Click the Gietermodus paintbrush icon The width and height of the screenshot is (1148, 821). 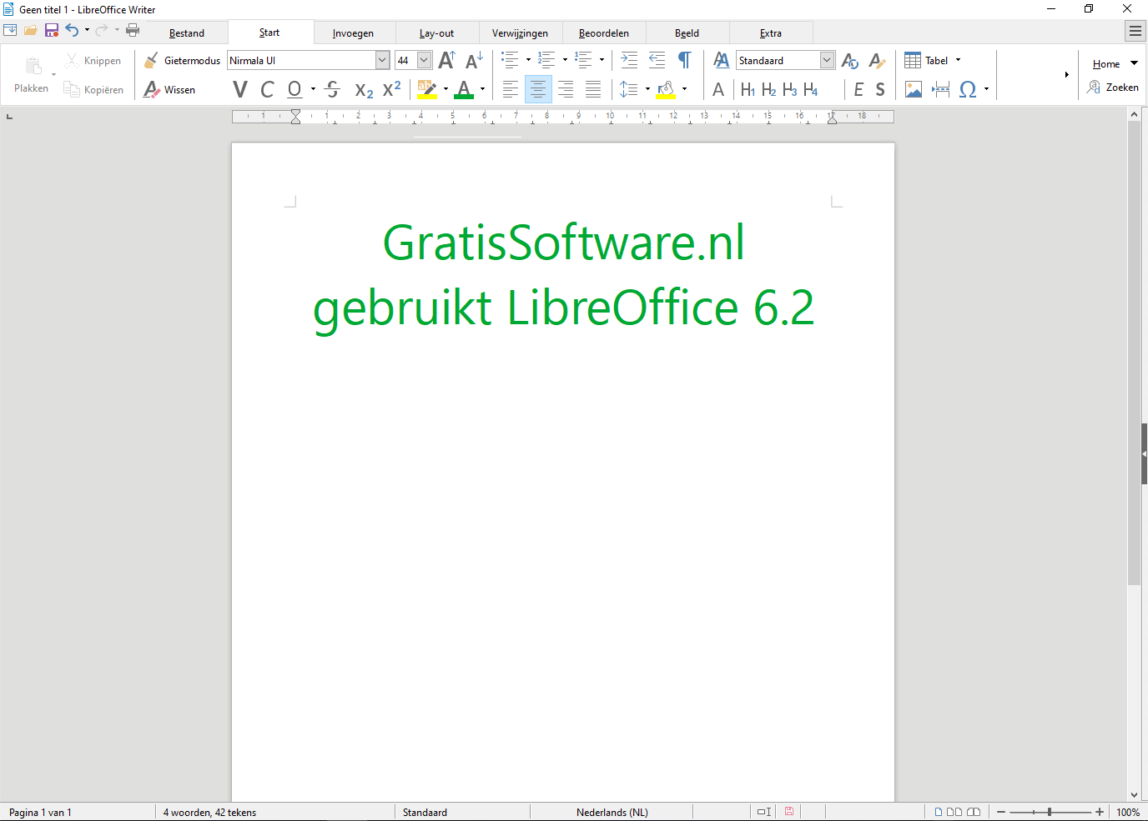pos(152,60)
